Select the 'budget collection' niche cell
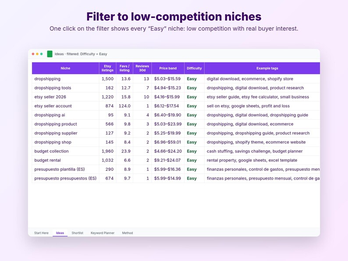The image size is (348, 261). click(x=65, y=151)
